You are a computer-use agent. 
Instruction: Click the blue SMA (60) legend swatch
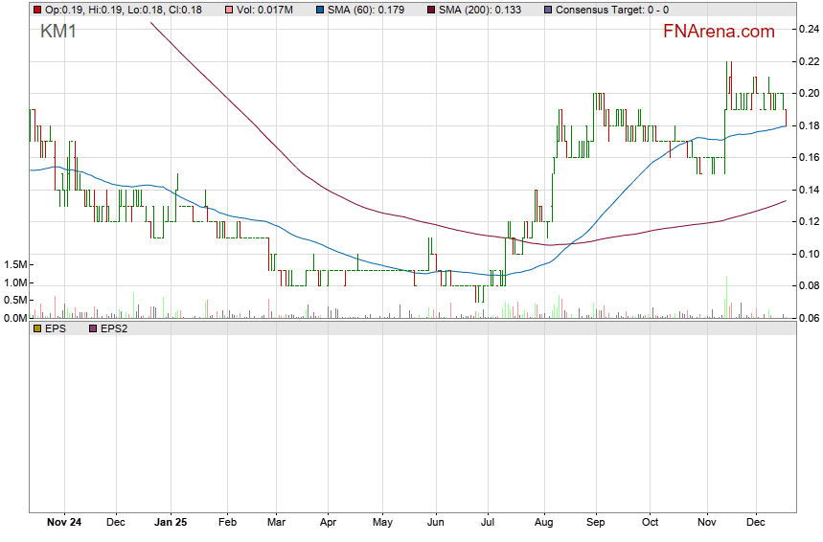pos(319,10)
